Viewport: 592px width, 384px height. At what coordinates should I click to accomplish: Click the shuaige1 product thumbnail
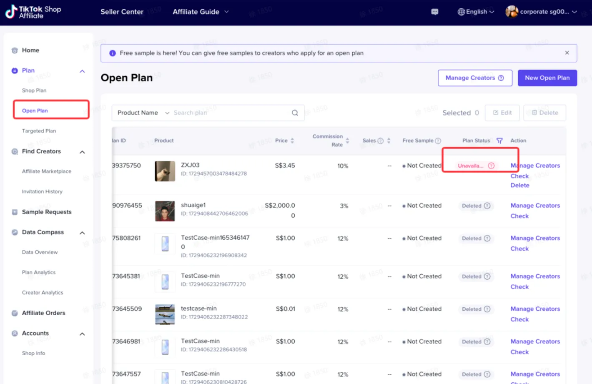165,211
